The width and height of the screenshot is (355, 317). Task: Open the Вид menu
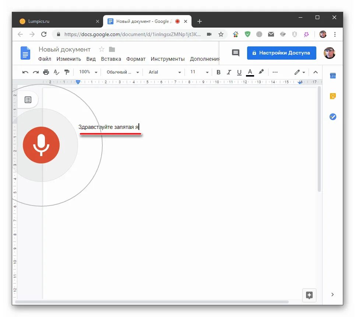[91, 59]
